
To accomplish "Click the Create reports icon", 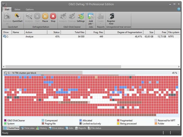I will [x=100, y=16].
